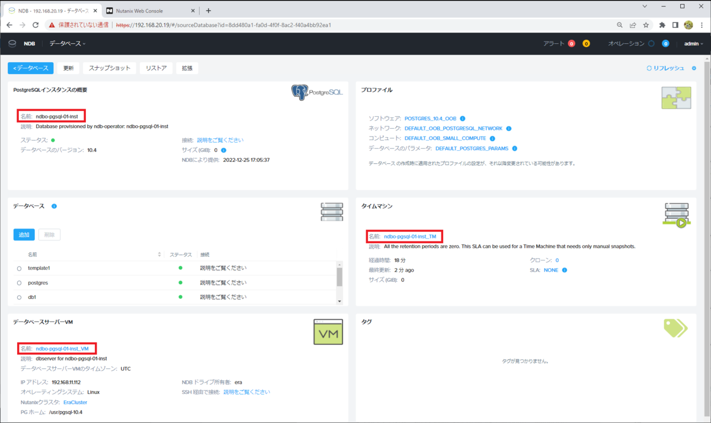Click 説明をご覧ください link for SSH connection
Viewport: 711px width, 423px height.
(246, 392)
